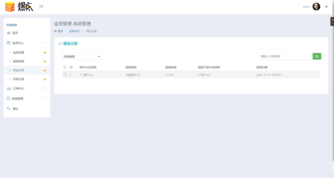Screen dimensions: 334x178
Task: Click the star beside 会员列表
Action: pos(45,53)
